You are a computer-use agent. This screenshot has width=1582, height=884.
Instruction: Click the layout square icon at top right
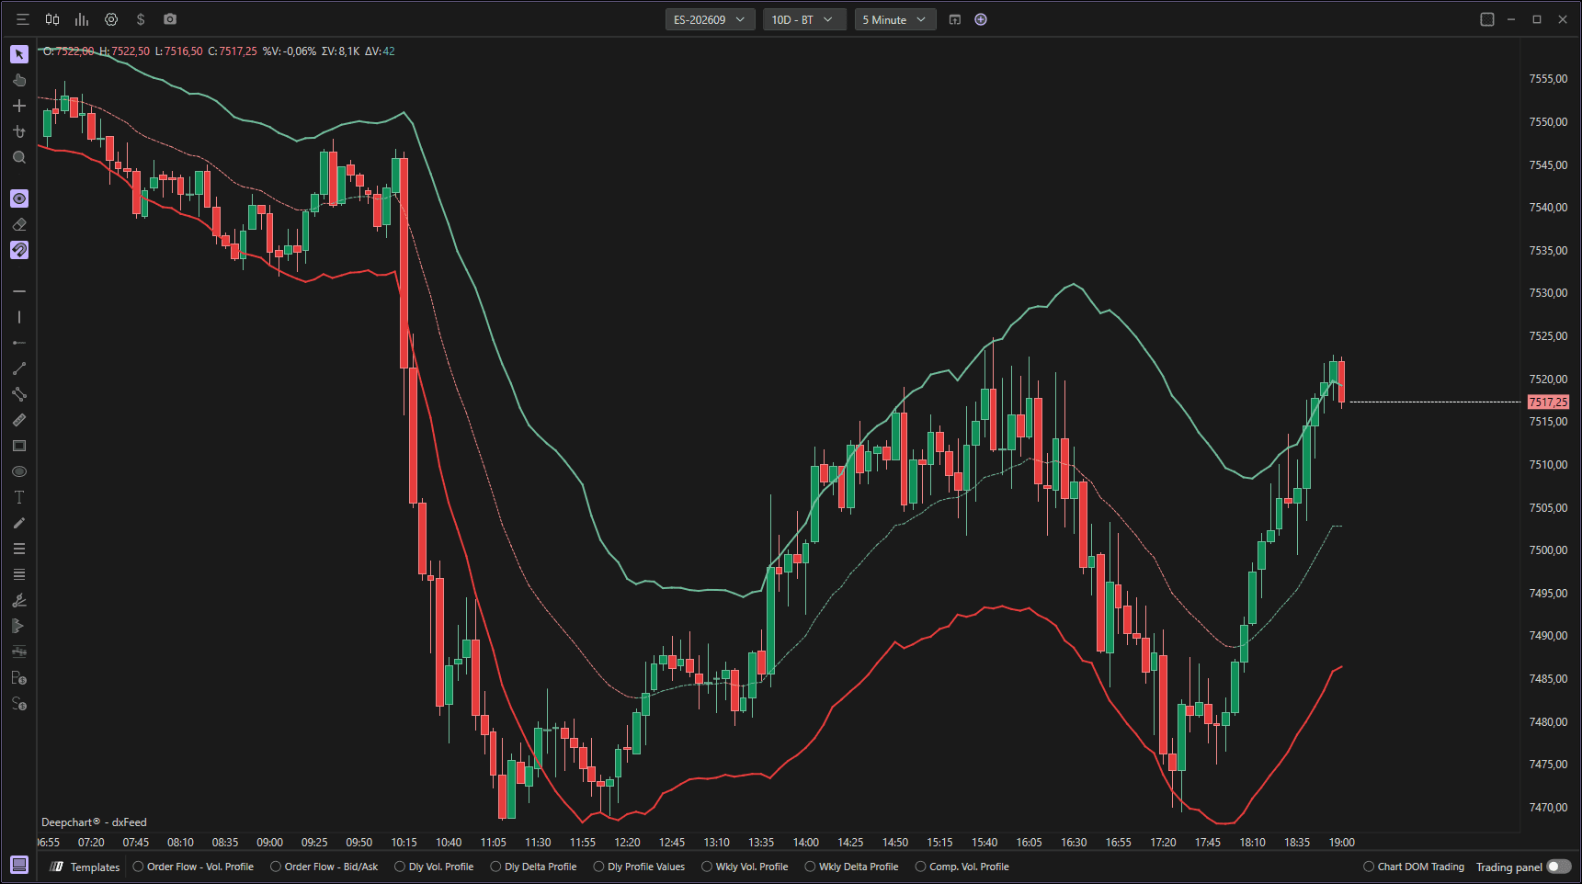point(1487,19)
